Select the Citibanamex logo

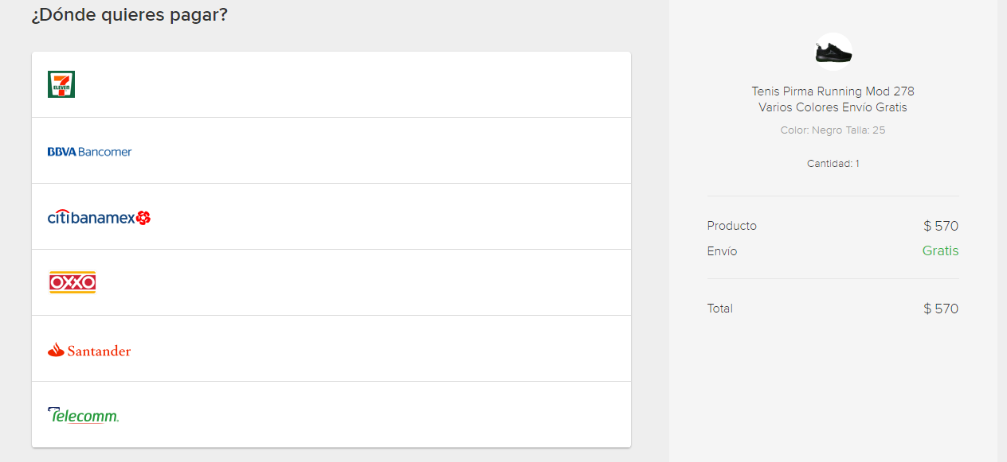pyautogui.click(x=99, y=217)
